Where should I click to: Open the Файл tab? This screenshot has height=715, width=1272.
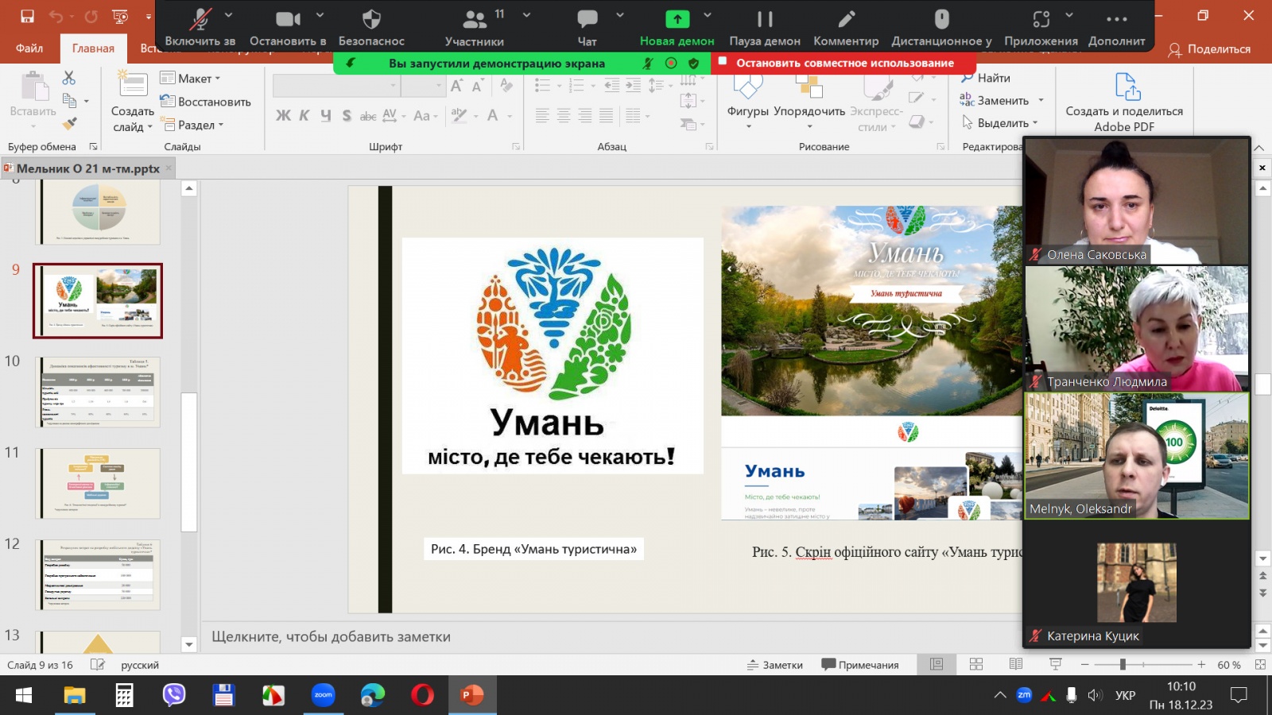tap(29, 48)
